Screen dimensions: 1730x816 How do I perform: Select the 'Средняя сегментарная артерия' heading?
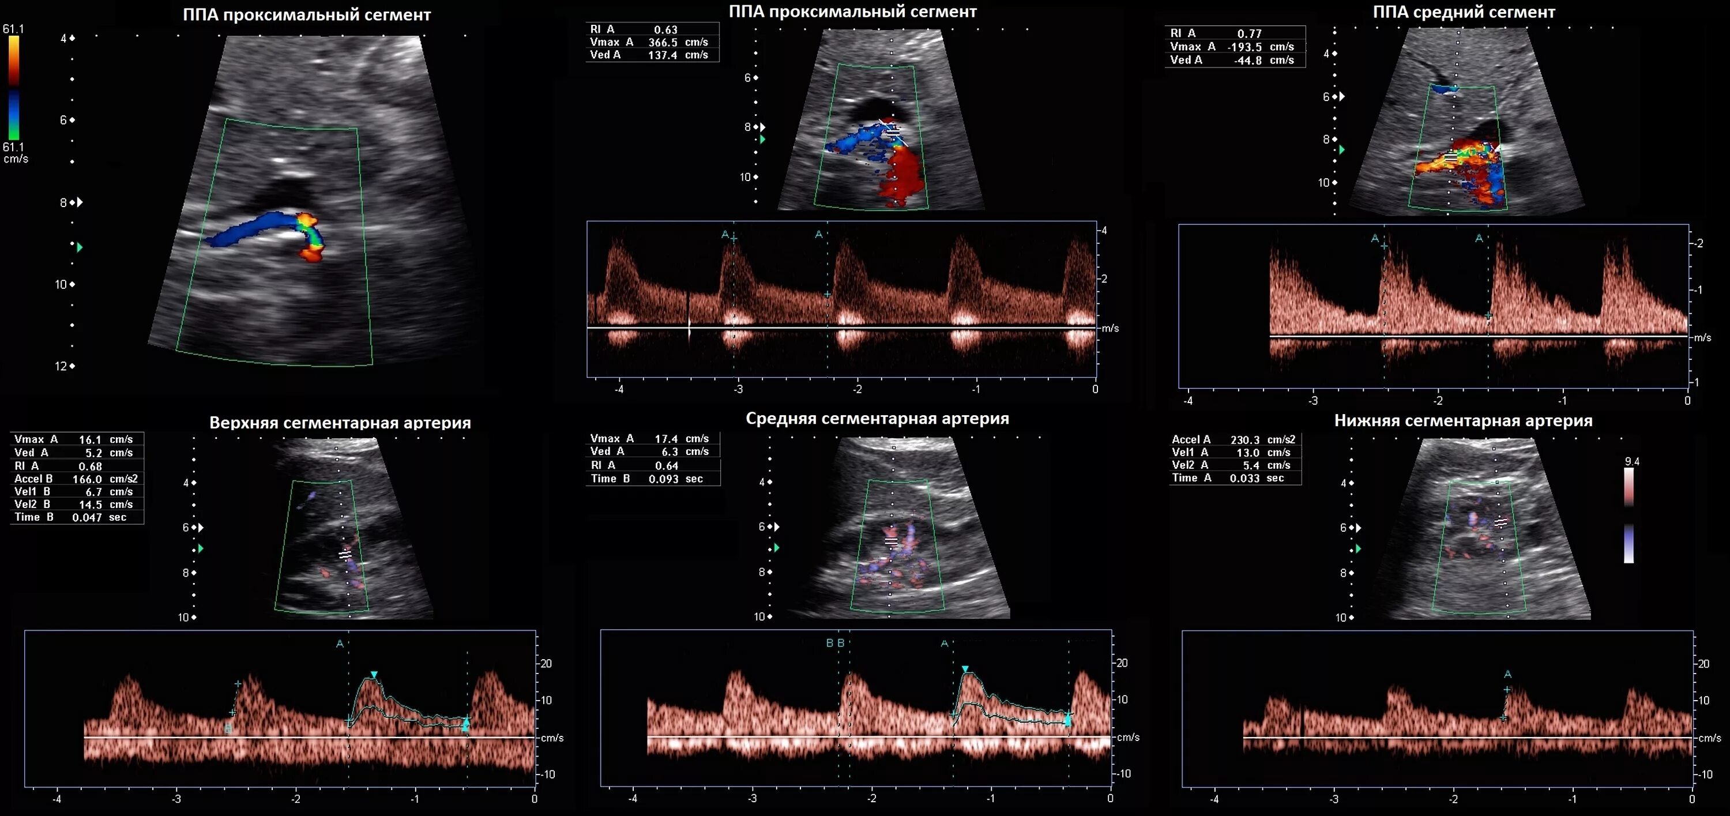click(x=877, y=419)
